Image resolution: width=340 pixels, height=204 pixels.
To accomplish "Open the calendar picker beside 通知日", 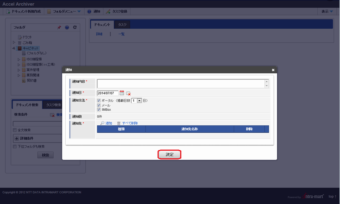I will pos(122,93).
